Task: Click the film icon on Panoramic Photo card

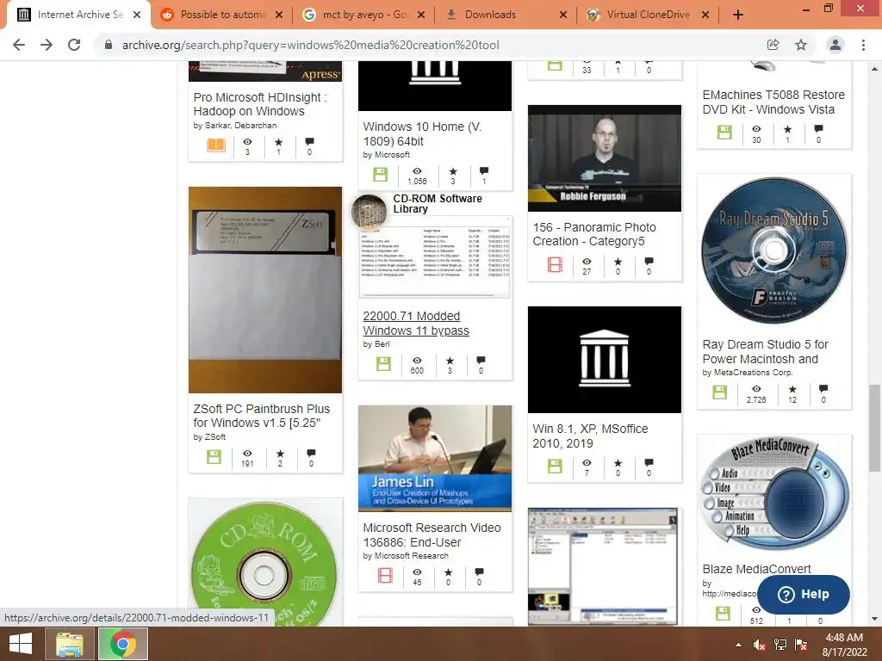Action: (555, 264)
